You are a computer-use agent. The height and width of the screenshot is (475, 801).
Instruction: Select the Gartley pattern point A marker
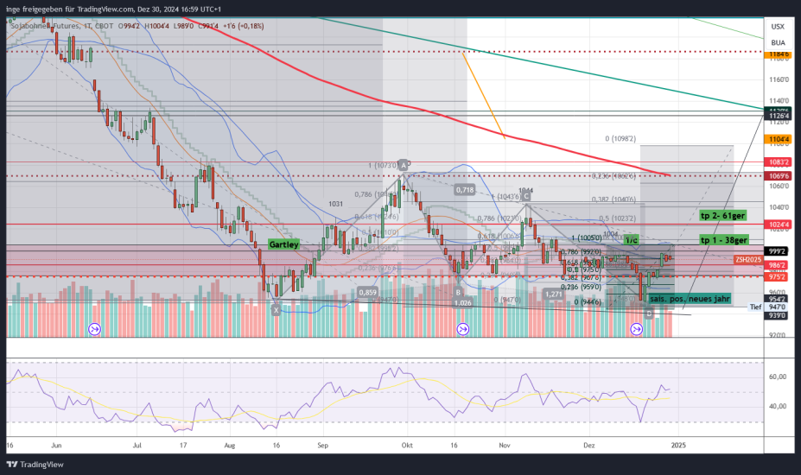pyautogui.click(x=404, y=164)
